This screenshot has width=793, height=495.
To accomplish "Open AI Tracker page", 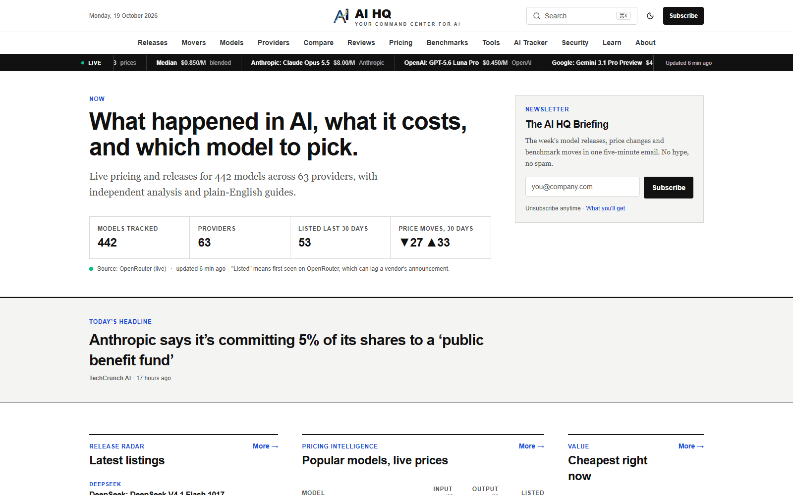I will tap(530, 43).
